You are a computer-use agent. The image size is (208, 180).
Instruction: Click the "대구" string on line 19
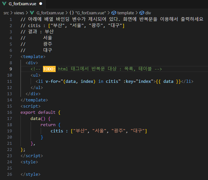[x=138, y=131]
